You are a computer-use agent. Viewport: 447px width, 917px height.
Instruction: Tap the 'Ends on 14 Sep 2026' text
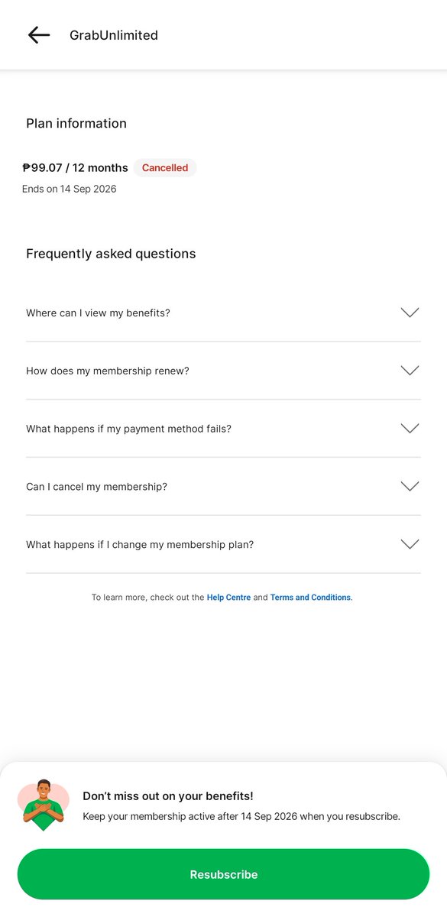pyautogui.click(x=70, y=189)
